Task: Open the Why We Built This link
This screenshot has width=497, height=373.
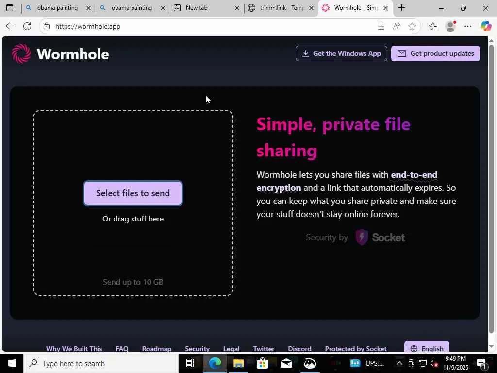Action: click(x=74, y=349)
